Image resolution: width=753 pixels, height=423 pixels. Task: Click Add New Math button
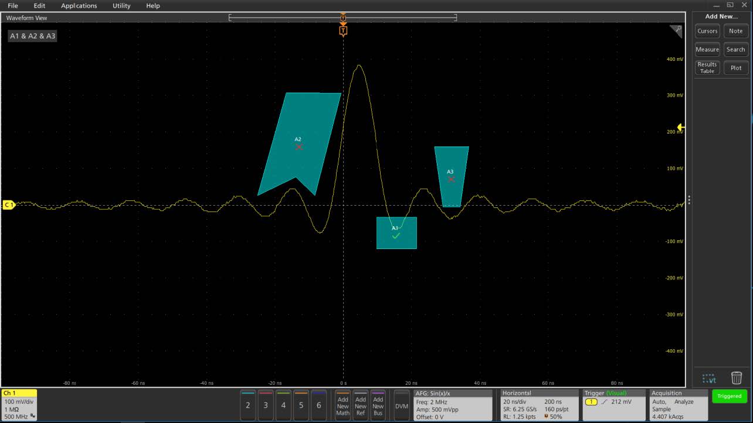(x=343, y=405)
